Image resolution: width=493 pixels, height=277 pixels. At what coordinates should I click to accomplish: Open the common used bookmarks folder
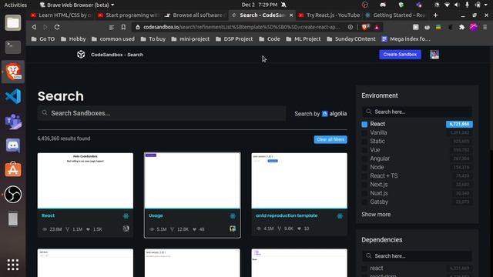coord(113,39)
